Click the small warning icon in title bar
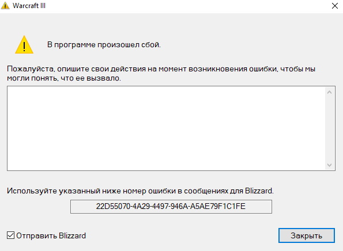 point(5,5)
